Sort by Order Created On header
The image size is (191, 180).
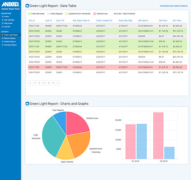coord(104,21)
